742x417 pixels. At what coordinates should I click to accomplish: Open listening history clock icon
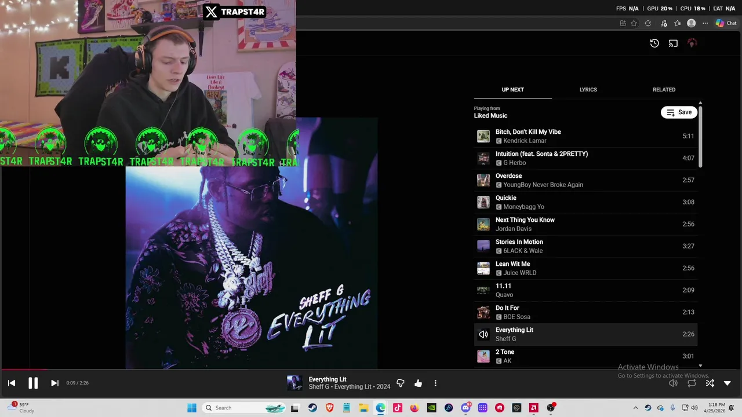click(x=654, y=43)
